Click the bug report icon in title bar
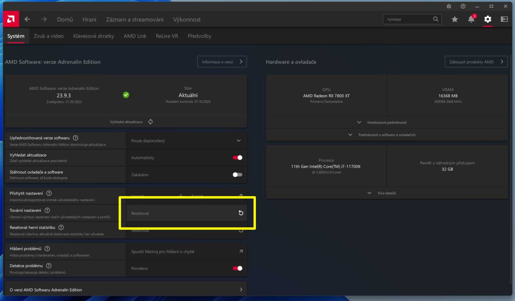Viewport: 515px width, 301px height. pyautogui.click(x=449, y=6)
